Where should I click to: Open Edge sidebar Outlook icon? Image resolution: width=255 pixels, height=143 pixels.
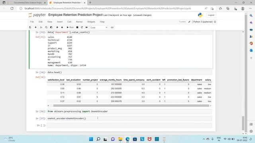[x=251, y=50]
